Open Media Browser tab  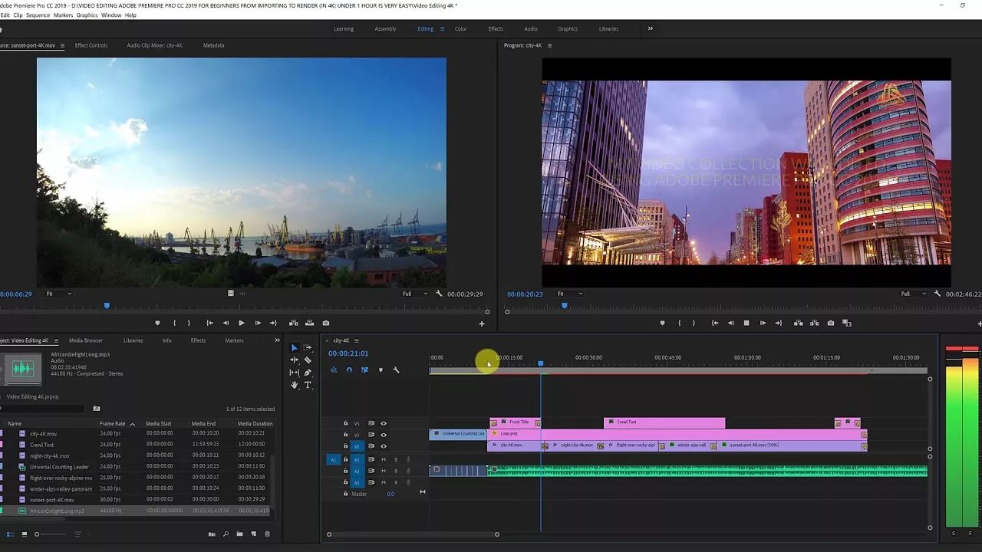86,340
